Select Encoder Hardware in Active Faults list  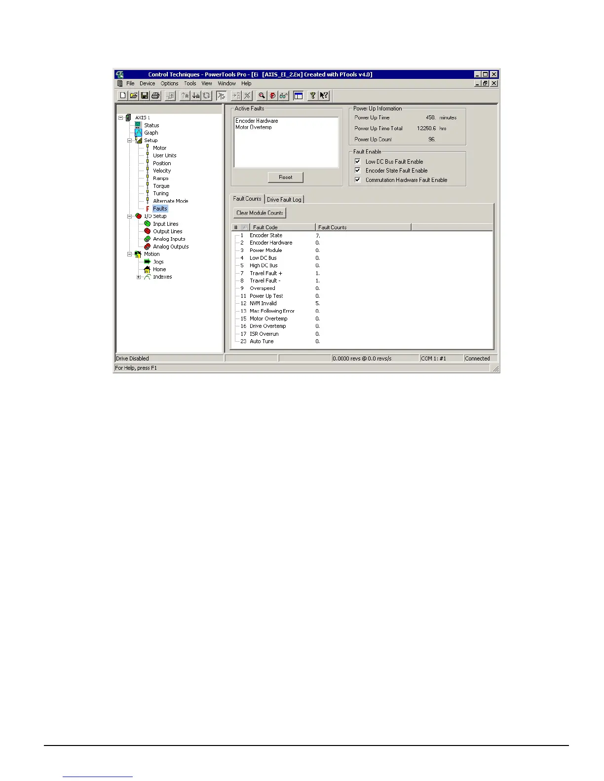[x=257, y=121]
